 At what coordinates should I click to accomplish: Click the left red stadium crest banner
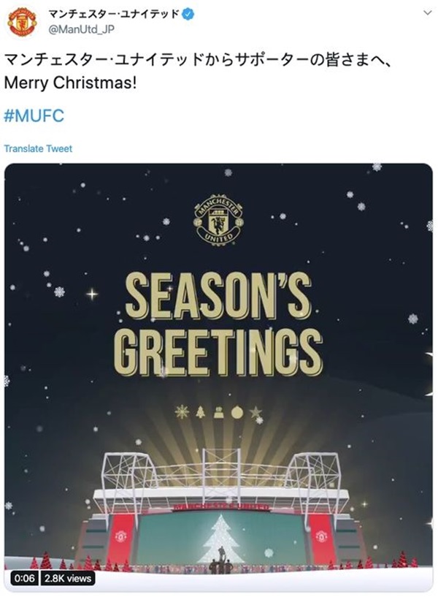[121, 539]
